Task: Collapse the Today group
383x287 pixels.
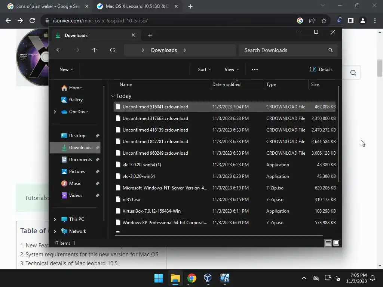Action: coord(113,96)
